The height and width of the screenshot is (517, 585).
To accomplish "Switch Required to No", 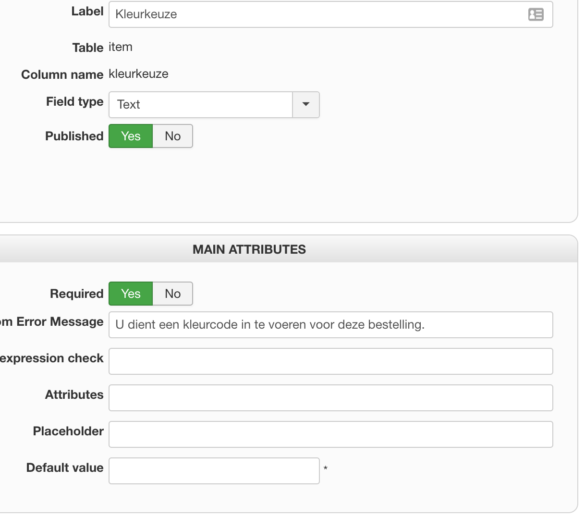I will 172,294.
